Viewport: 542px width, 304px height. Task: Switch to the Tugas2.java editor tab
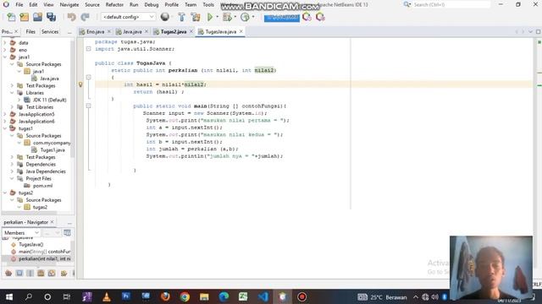[x=174, y=32]
